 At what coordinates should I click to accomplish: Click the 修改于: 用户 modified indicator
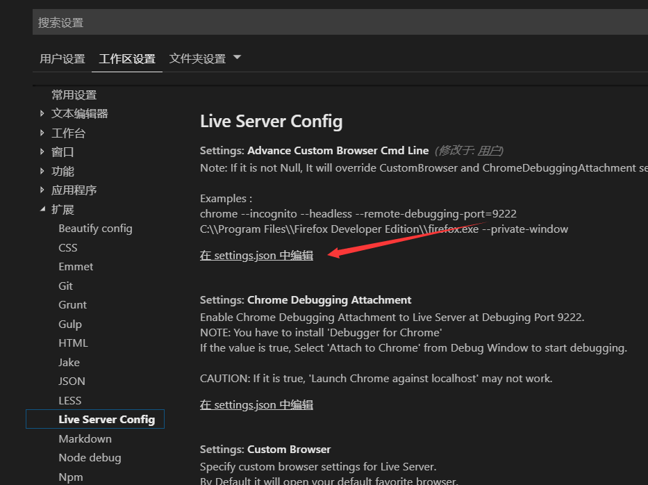(x=469, y=151)
